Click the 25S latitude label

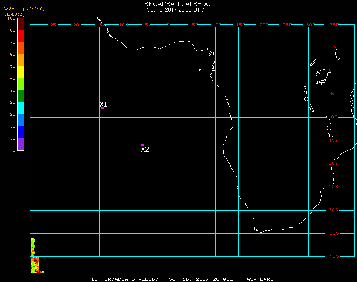point(334,186)
